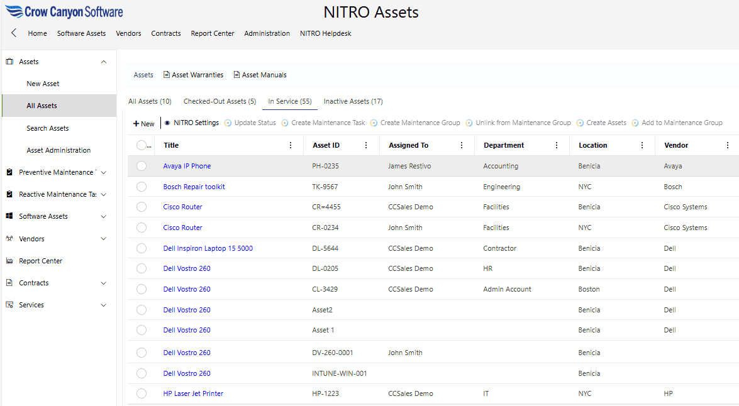Open the HP Laser Jet Printer link
739x406 pixels.
193,393
